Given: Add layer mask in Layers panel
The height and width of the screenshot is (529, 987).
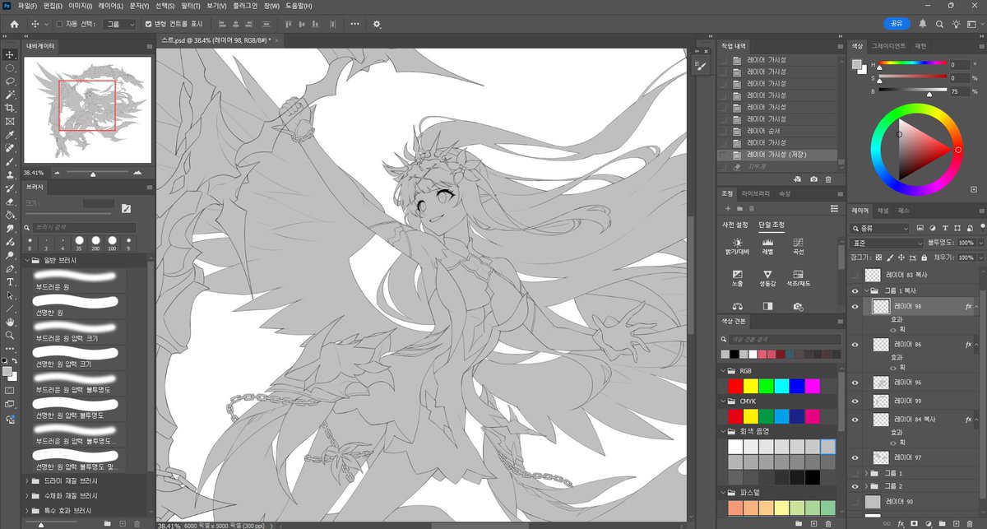Looking at the screenshot, I should 915,522.
